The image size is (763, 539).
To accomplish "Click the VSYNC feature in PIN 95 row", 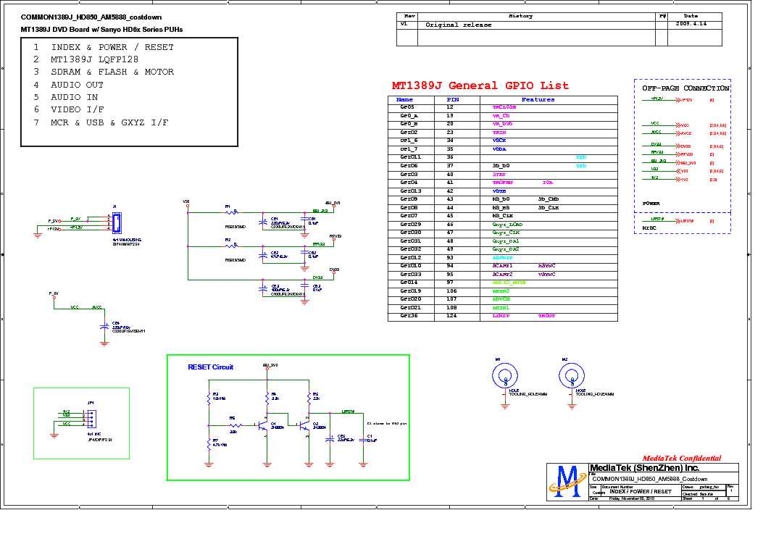I will click(546, 275).
